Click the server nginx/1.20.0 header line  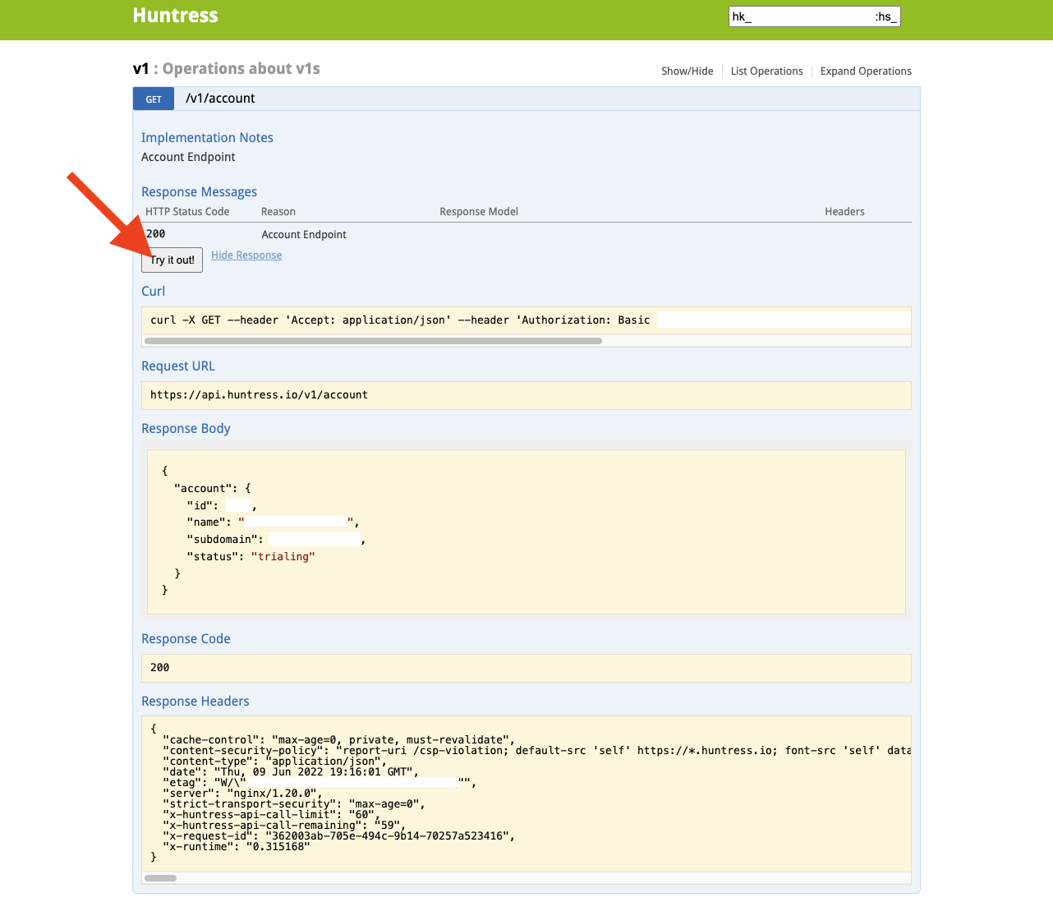pos(243,794)
